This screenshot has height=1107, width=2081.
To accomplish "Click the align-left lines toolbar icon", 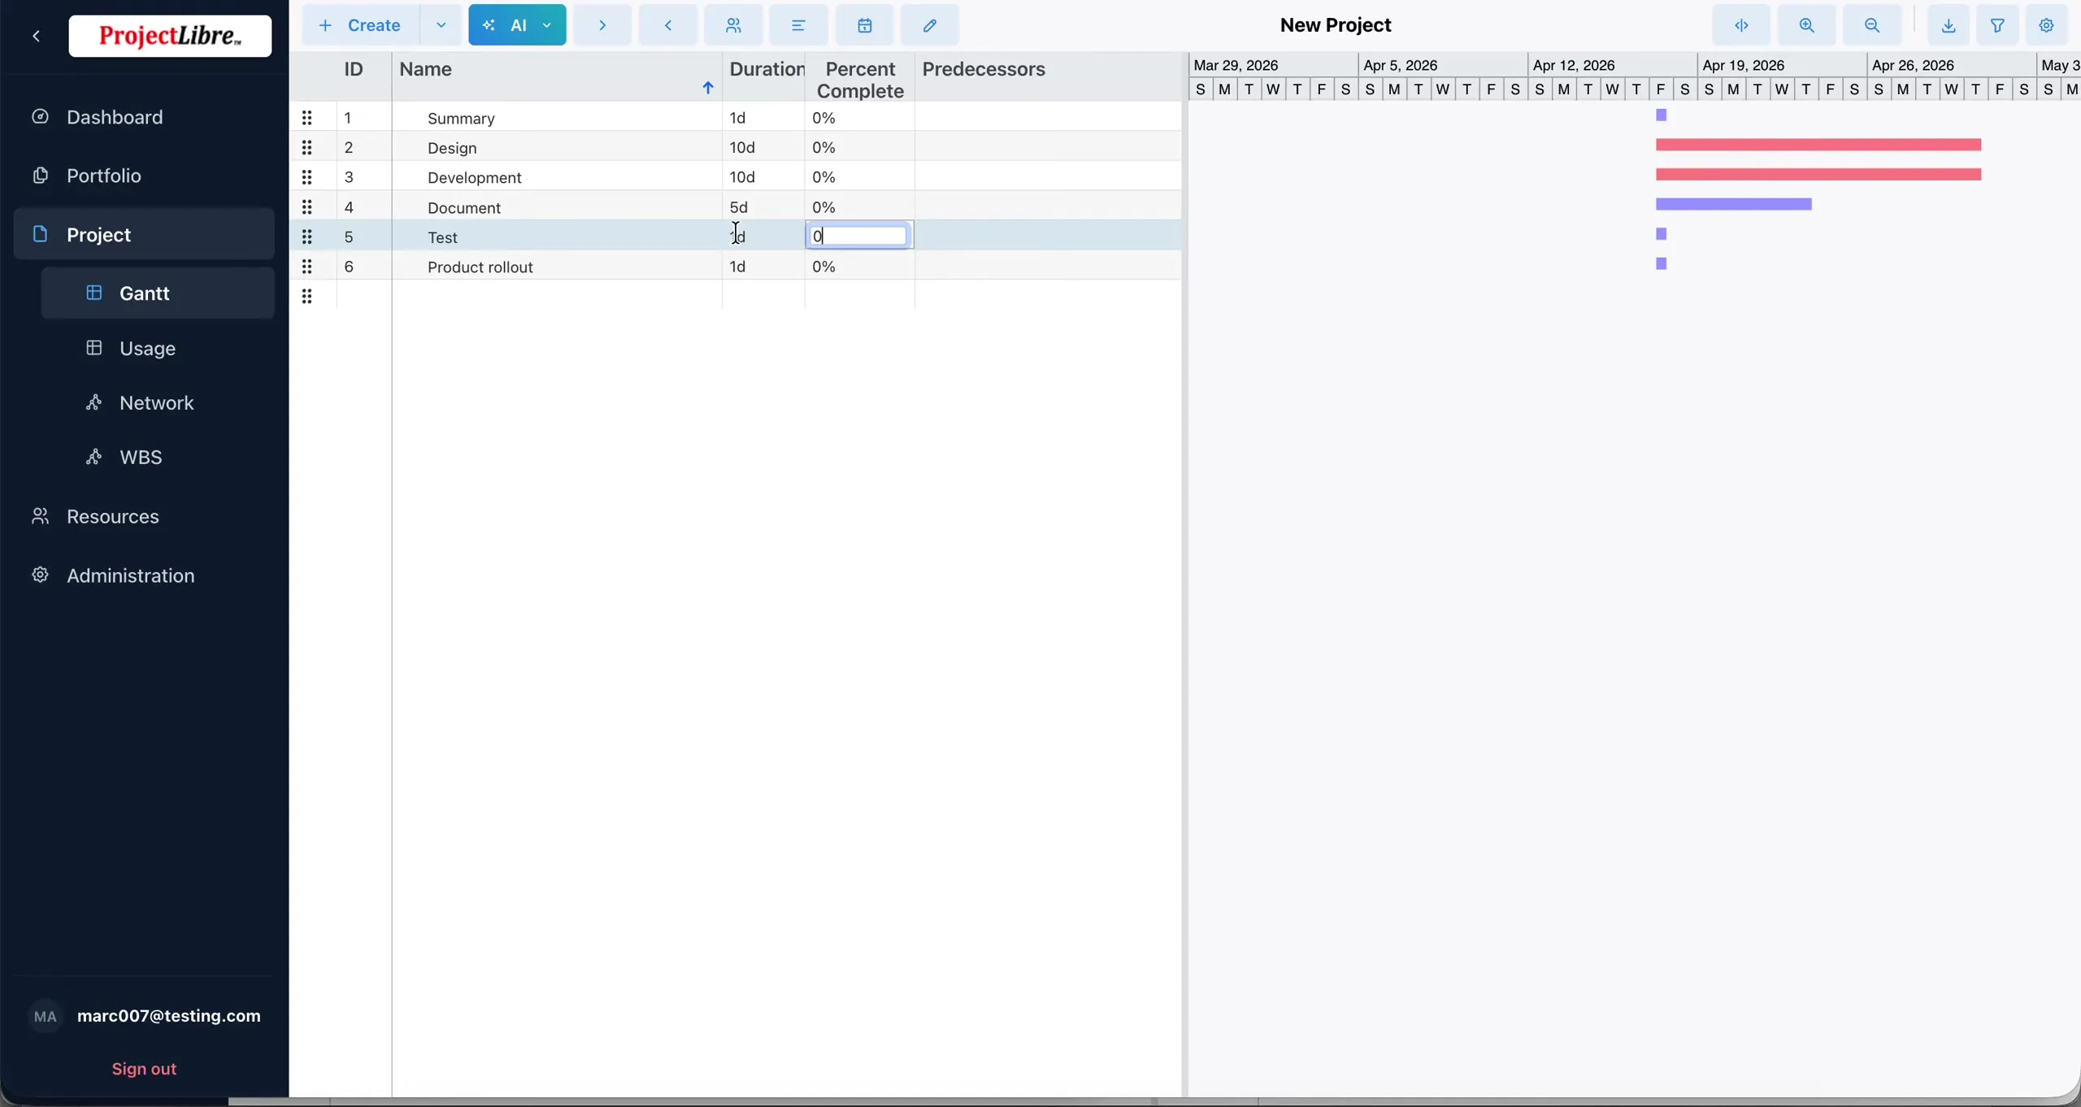I will (798, 25).
